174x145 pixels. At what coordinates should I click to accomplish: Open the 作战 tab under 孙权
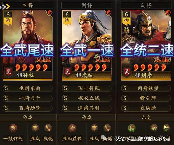28,118
